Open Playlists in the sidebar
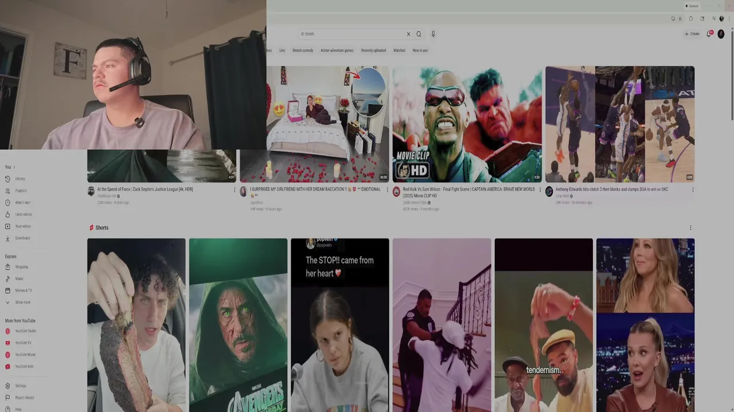Viewport: 734px width, 412px height. tap(17, 191)
